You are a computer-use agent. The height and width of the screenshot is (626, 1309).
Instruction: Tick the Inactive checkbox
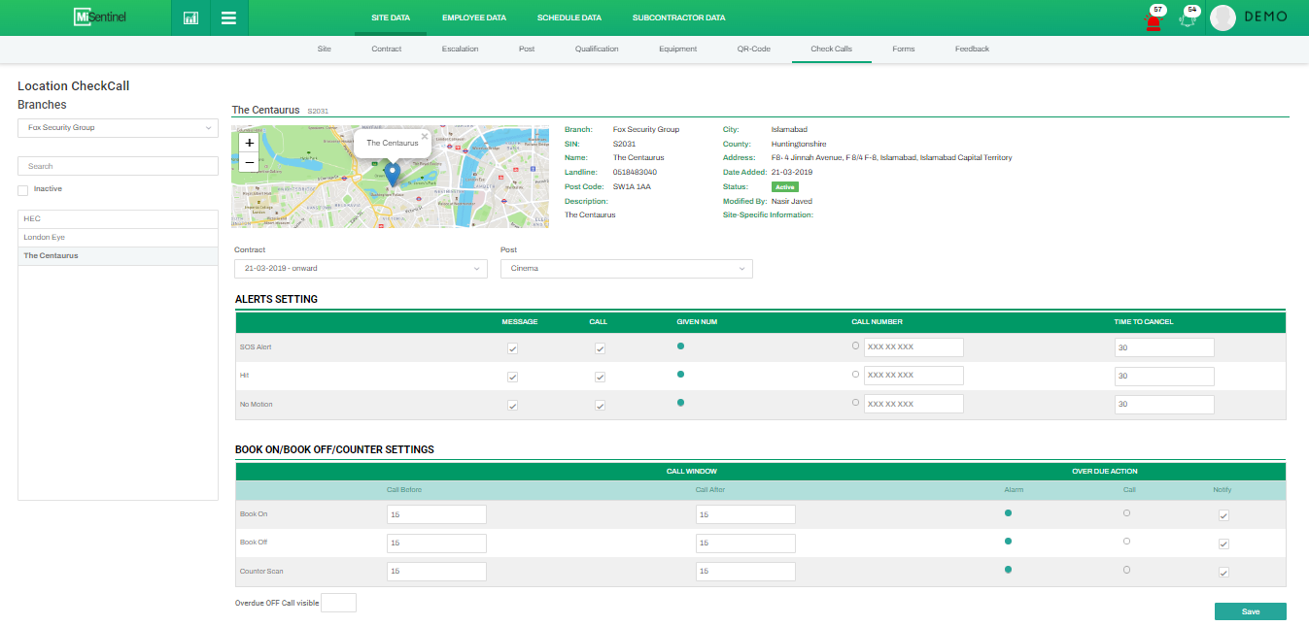point(23,190)
